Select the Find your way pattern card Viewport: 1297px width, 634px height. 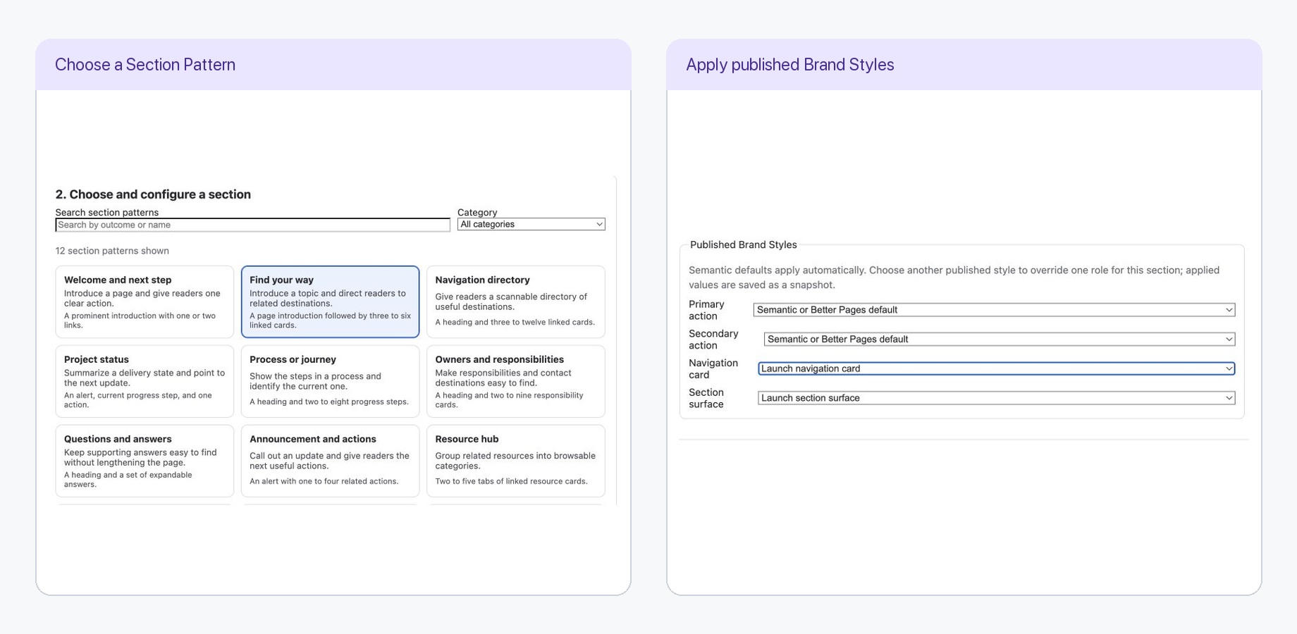click(330, 302)
